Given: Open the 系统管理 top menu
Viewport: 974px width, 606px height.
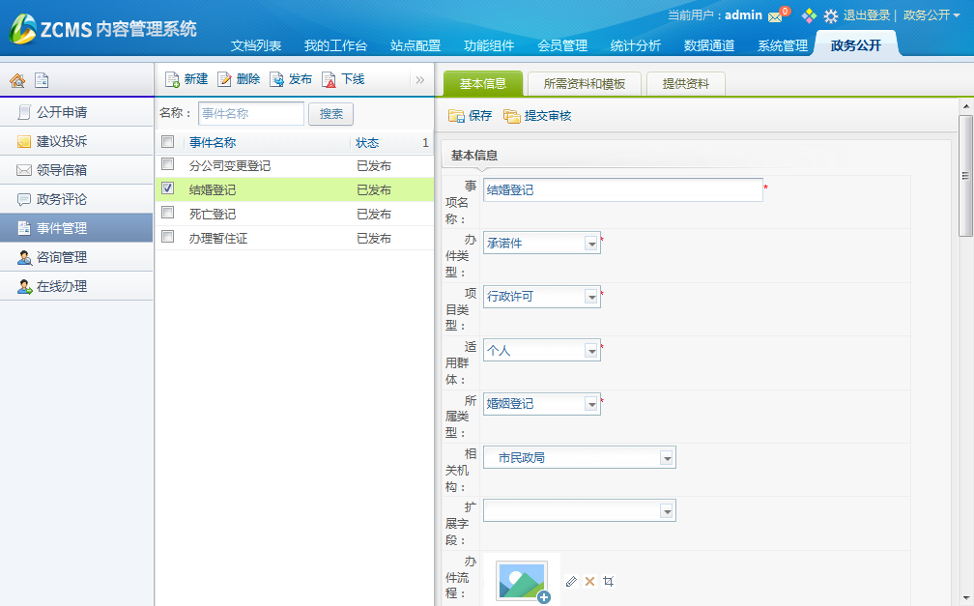Looking at the screenshot, I should [x=782, y=45].
